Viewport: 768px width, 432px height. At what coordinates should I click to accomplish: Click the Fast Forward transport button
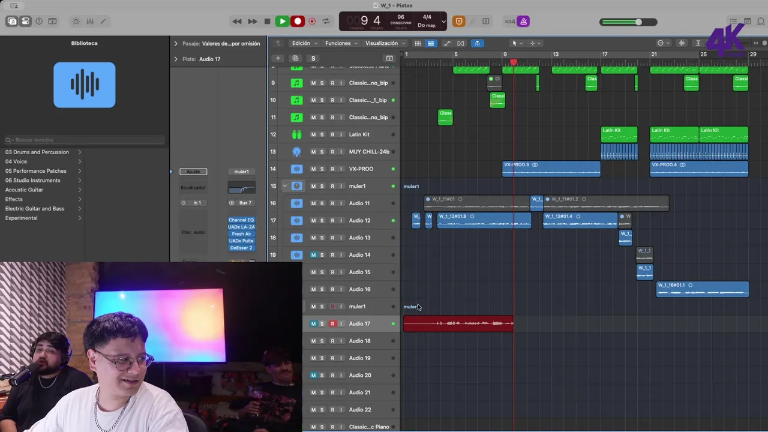tap(253, 21)
